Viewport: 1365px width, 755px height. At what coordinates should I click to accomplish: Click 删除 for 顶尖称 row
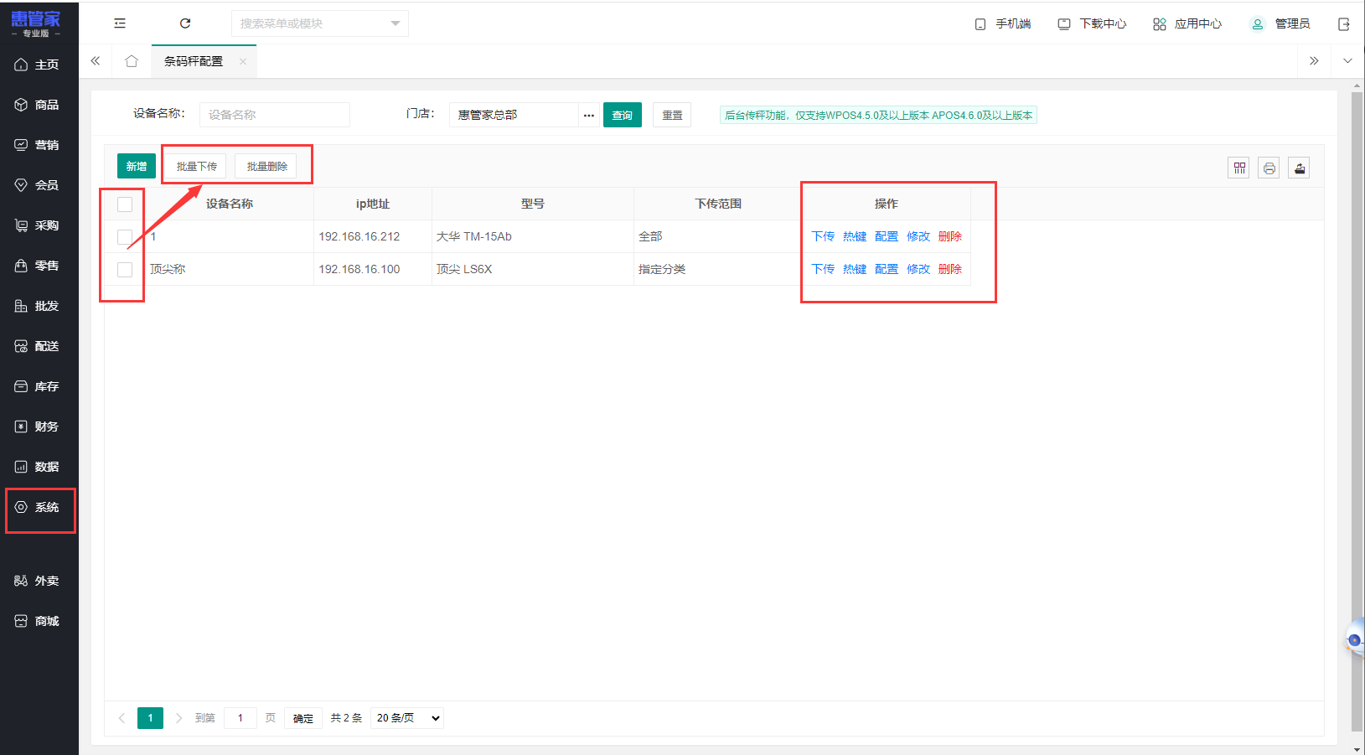[950, 269]
